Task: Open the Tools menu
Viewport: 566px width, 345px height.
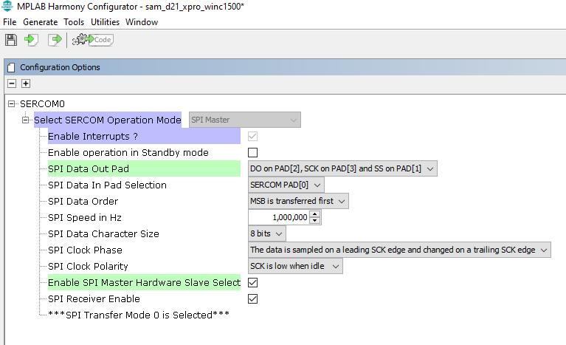Action: tap(74, 22)
